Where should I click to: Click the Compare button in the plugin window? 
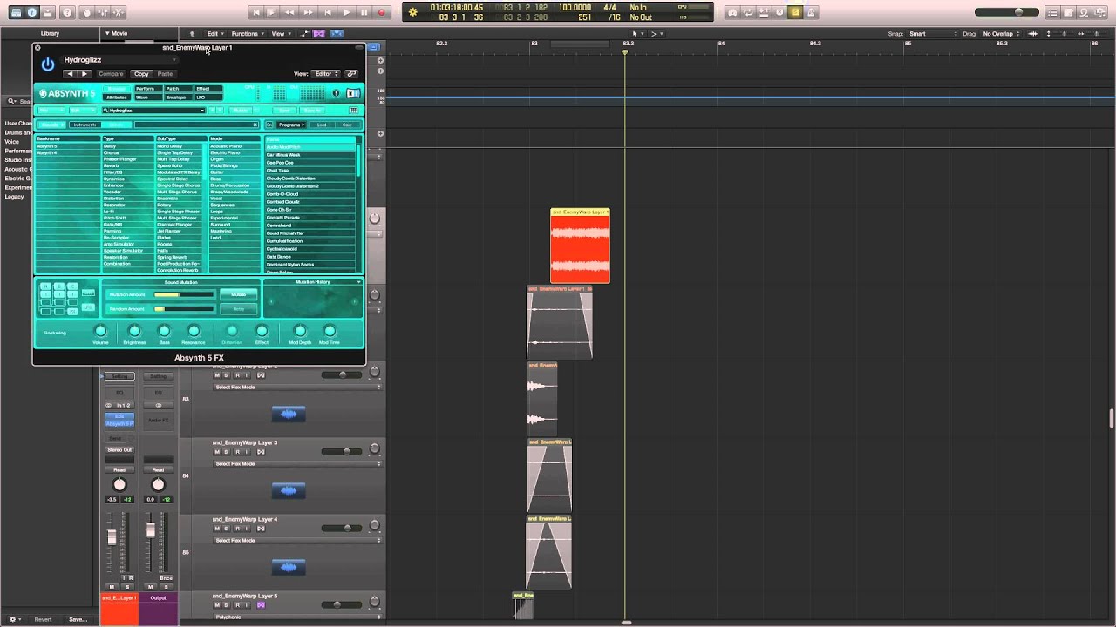111,74
